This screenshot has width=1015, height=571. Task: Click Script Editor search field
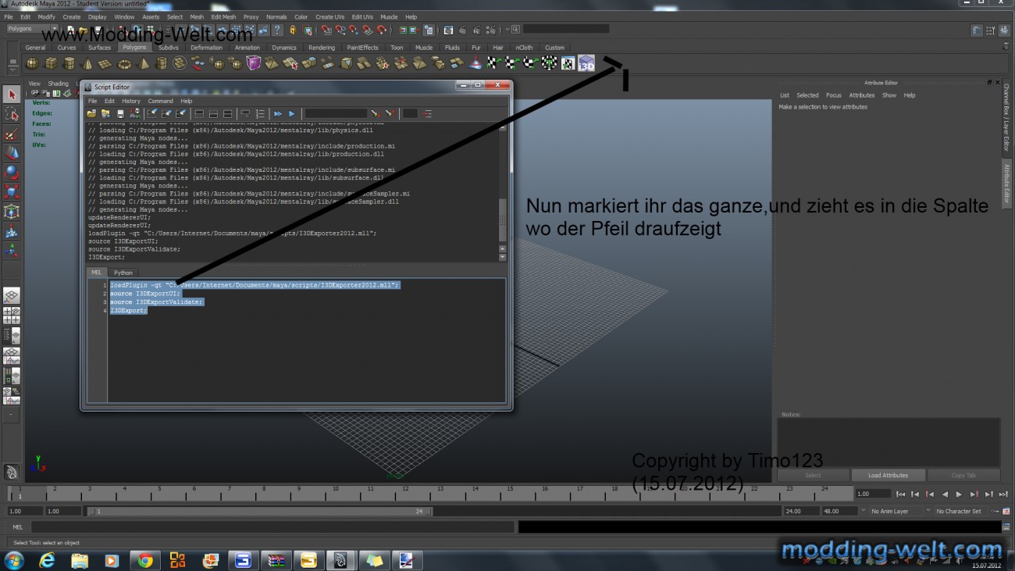pyautogui.click(x=336, y=114)
